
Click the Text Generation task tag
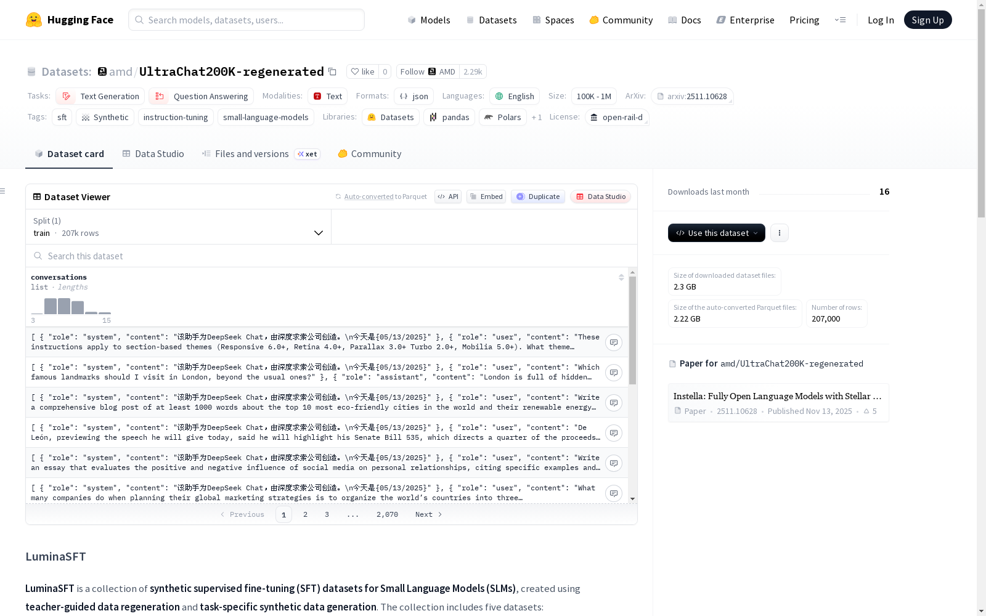pos(100,96)
